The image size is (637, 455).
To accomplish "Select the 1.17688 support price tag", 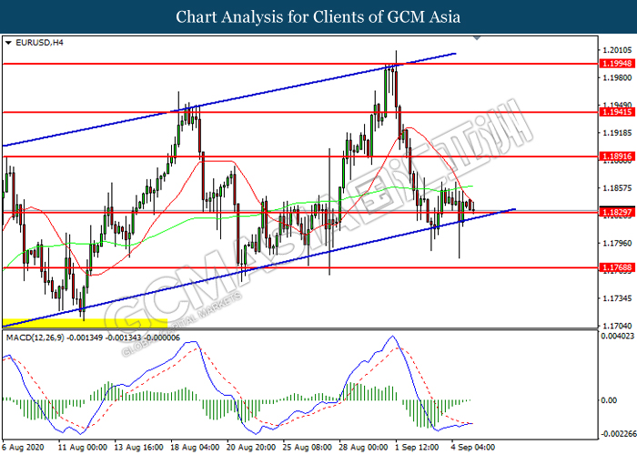I will pyautogui.click(x=611, y=268).
